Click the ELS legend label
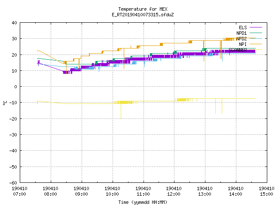The image size is (275, 206). (x=243, y=27)
